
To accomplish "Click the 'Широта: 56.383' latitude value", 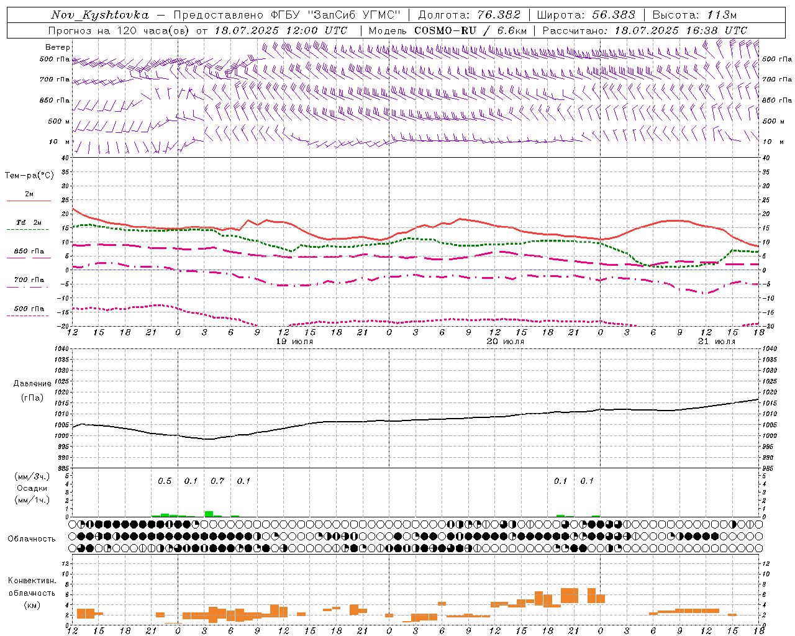I will click(586, 15).
